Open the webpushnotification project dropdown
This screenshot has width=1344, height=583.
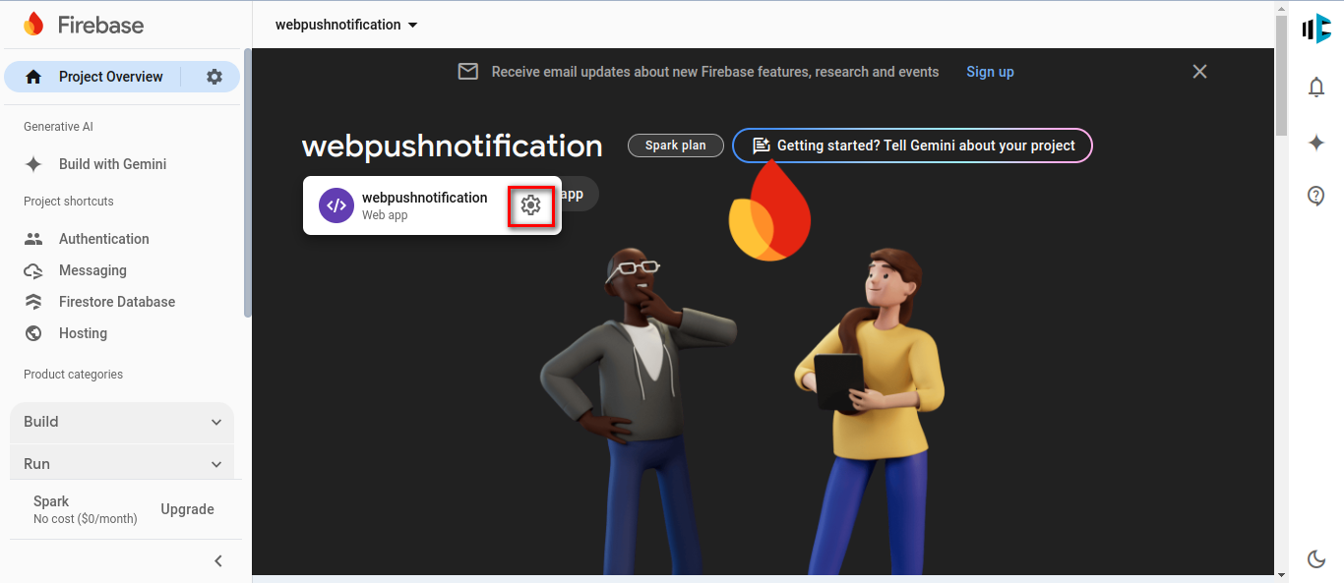tap(346, 25)
